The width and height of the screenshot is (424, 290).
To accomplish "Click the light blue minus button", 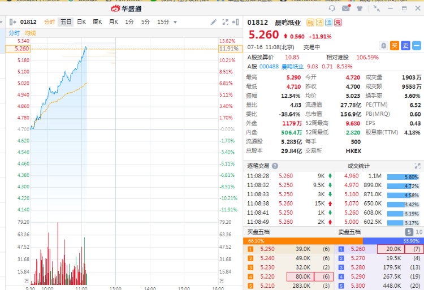I will click(417, 45).
